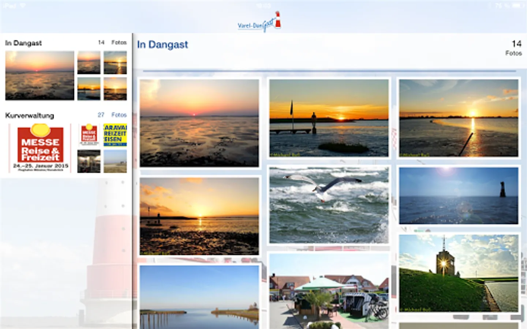View the pink sunset over mudflats photo
The height and width of the screenshot is (329, 527).
coord(199,123)
